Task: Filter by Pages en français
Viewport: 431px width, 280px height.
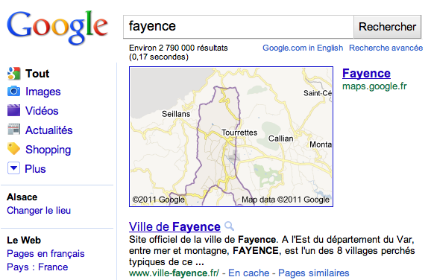Action: click(45, 254)
